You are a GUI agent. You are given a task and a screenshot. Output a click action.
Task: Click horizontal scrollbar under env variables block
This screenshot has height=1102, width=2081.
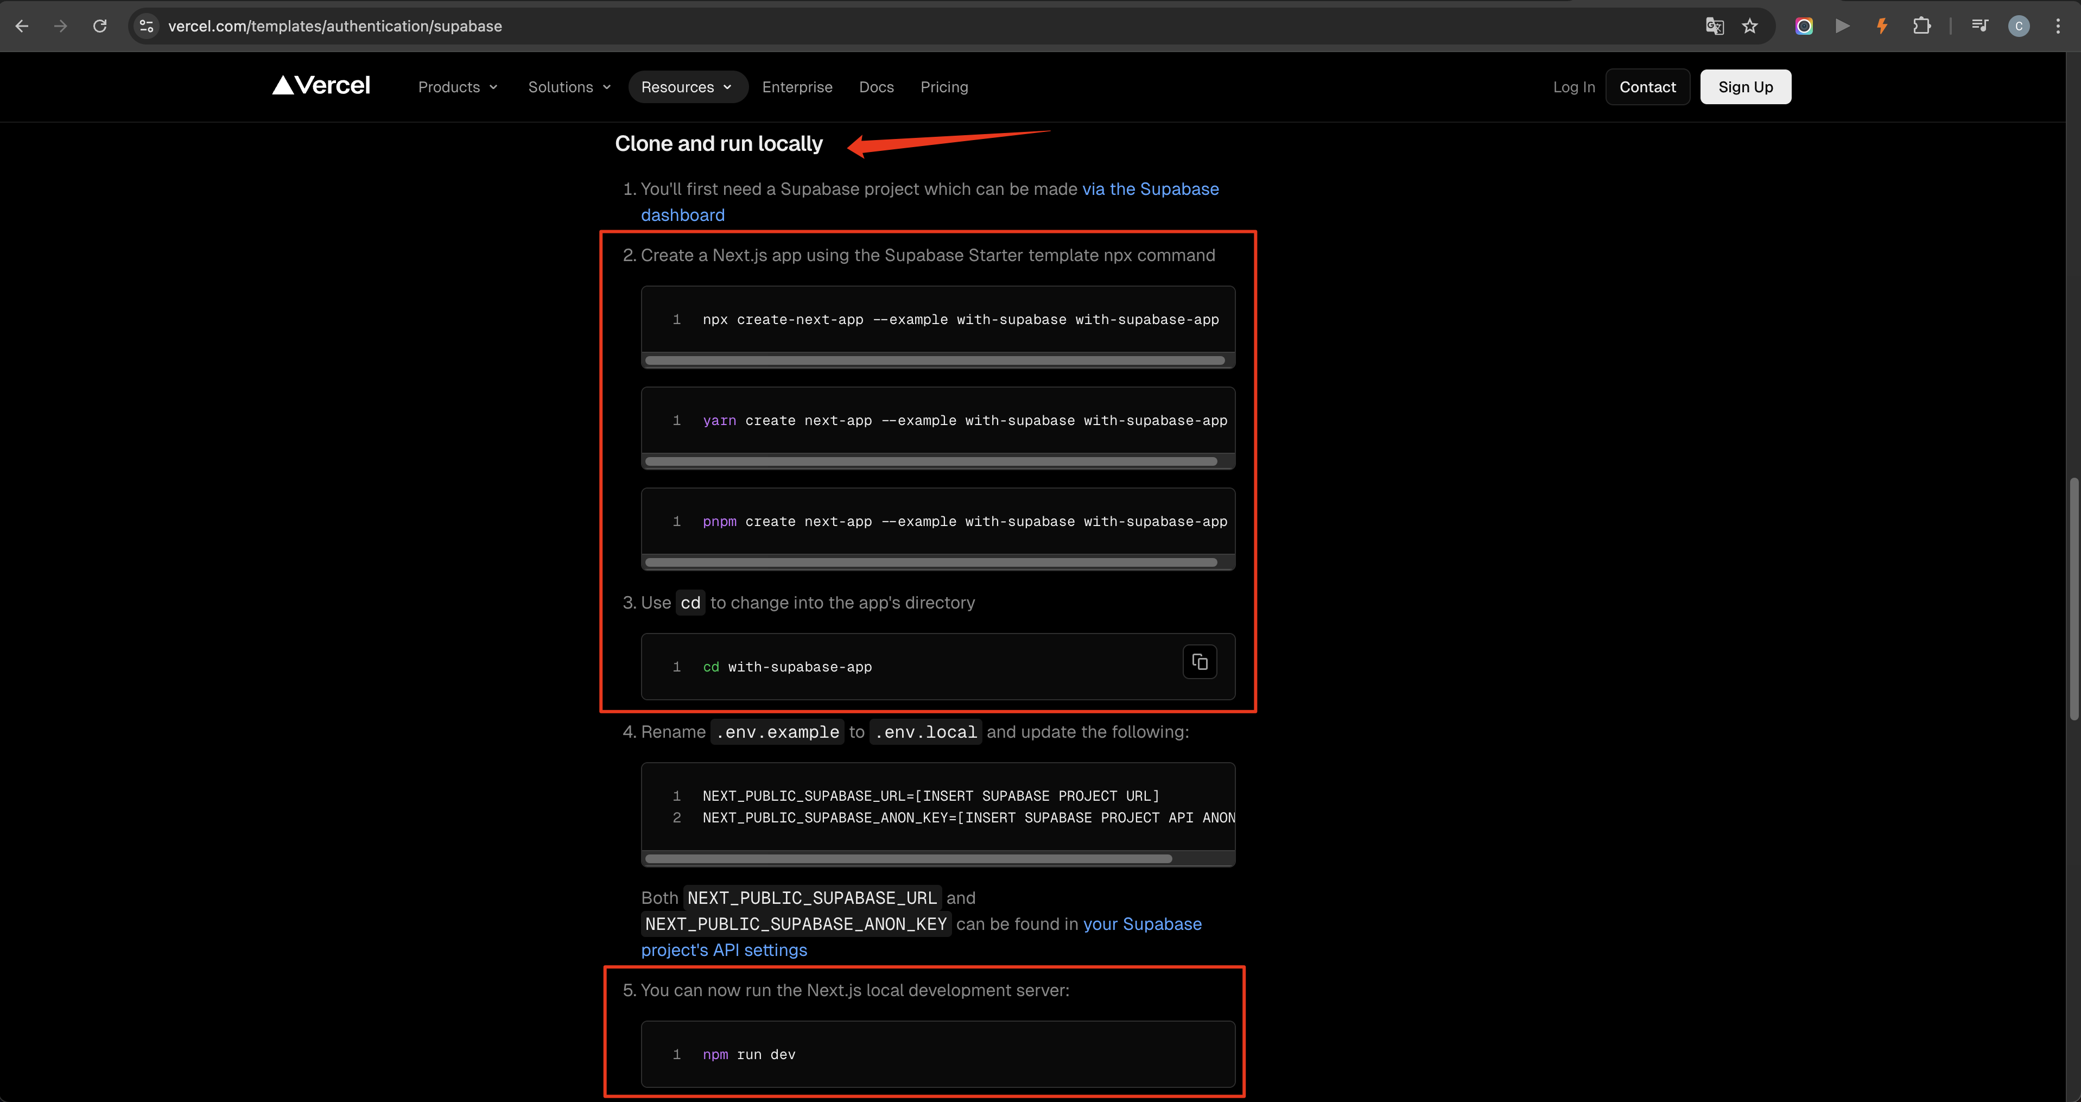click(908, 859)
